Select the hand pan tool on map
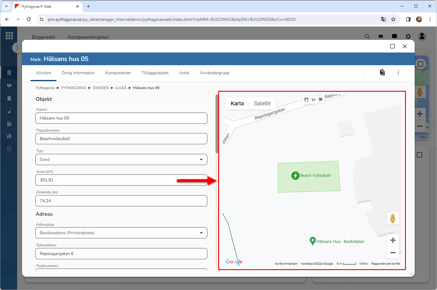The width and height of the screenshot is (437, 290). pos(306,100)
